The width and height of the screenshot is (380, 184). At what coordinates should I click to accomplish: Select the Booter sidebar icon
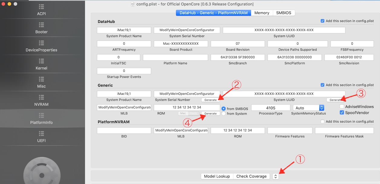tap(41, 24)
